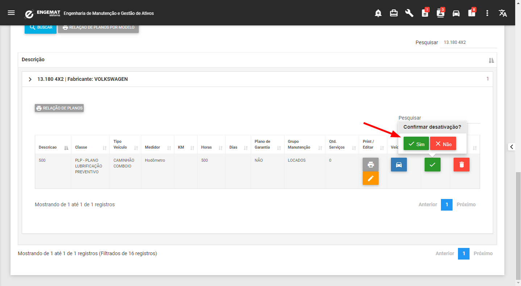Image resolution: width=521 pixels, height=286 pixels.
Task: Click the gray print button in plan row
Action: [371, 165]
